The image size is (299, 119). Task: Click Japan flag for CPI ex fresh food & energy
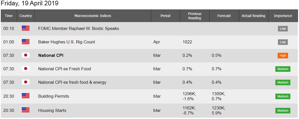pyautogui.click(x=26, y=82)
